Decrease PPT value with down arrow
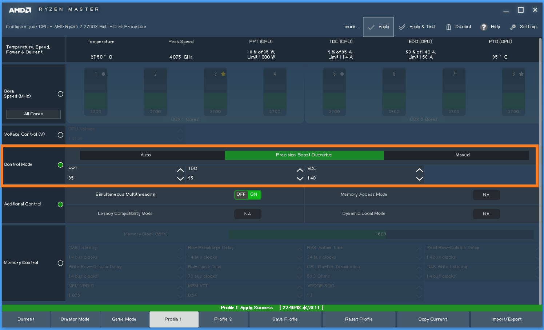 coord(180,179)
